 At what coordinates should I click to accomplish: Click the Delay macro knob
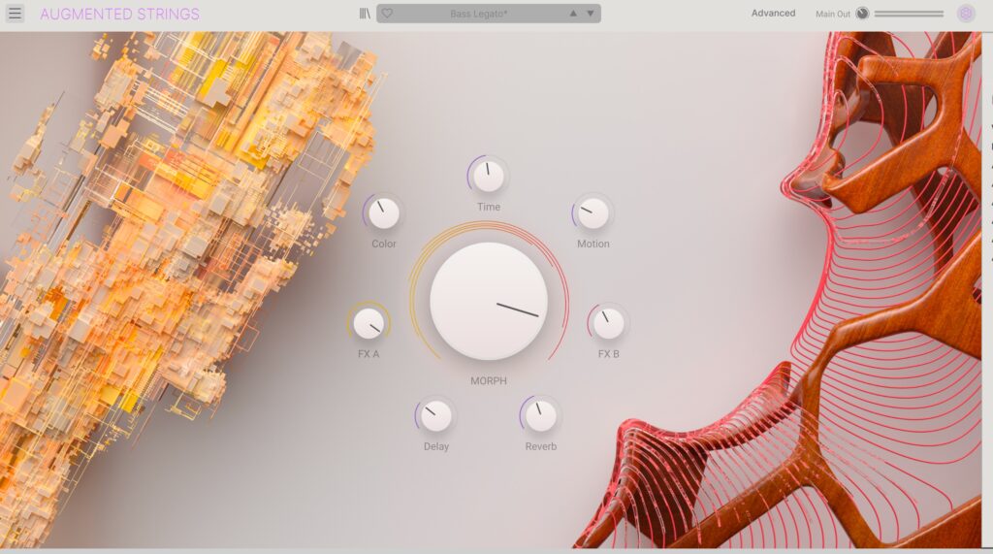coord(436,416)
